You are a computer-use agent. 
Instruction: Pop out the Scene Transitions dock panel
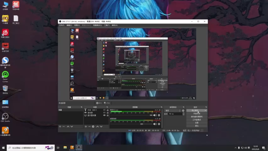point(184,107)
